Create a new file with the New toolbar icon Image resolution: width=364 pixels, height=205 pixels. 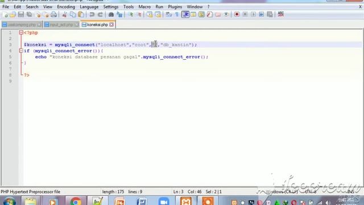point(5,15)
